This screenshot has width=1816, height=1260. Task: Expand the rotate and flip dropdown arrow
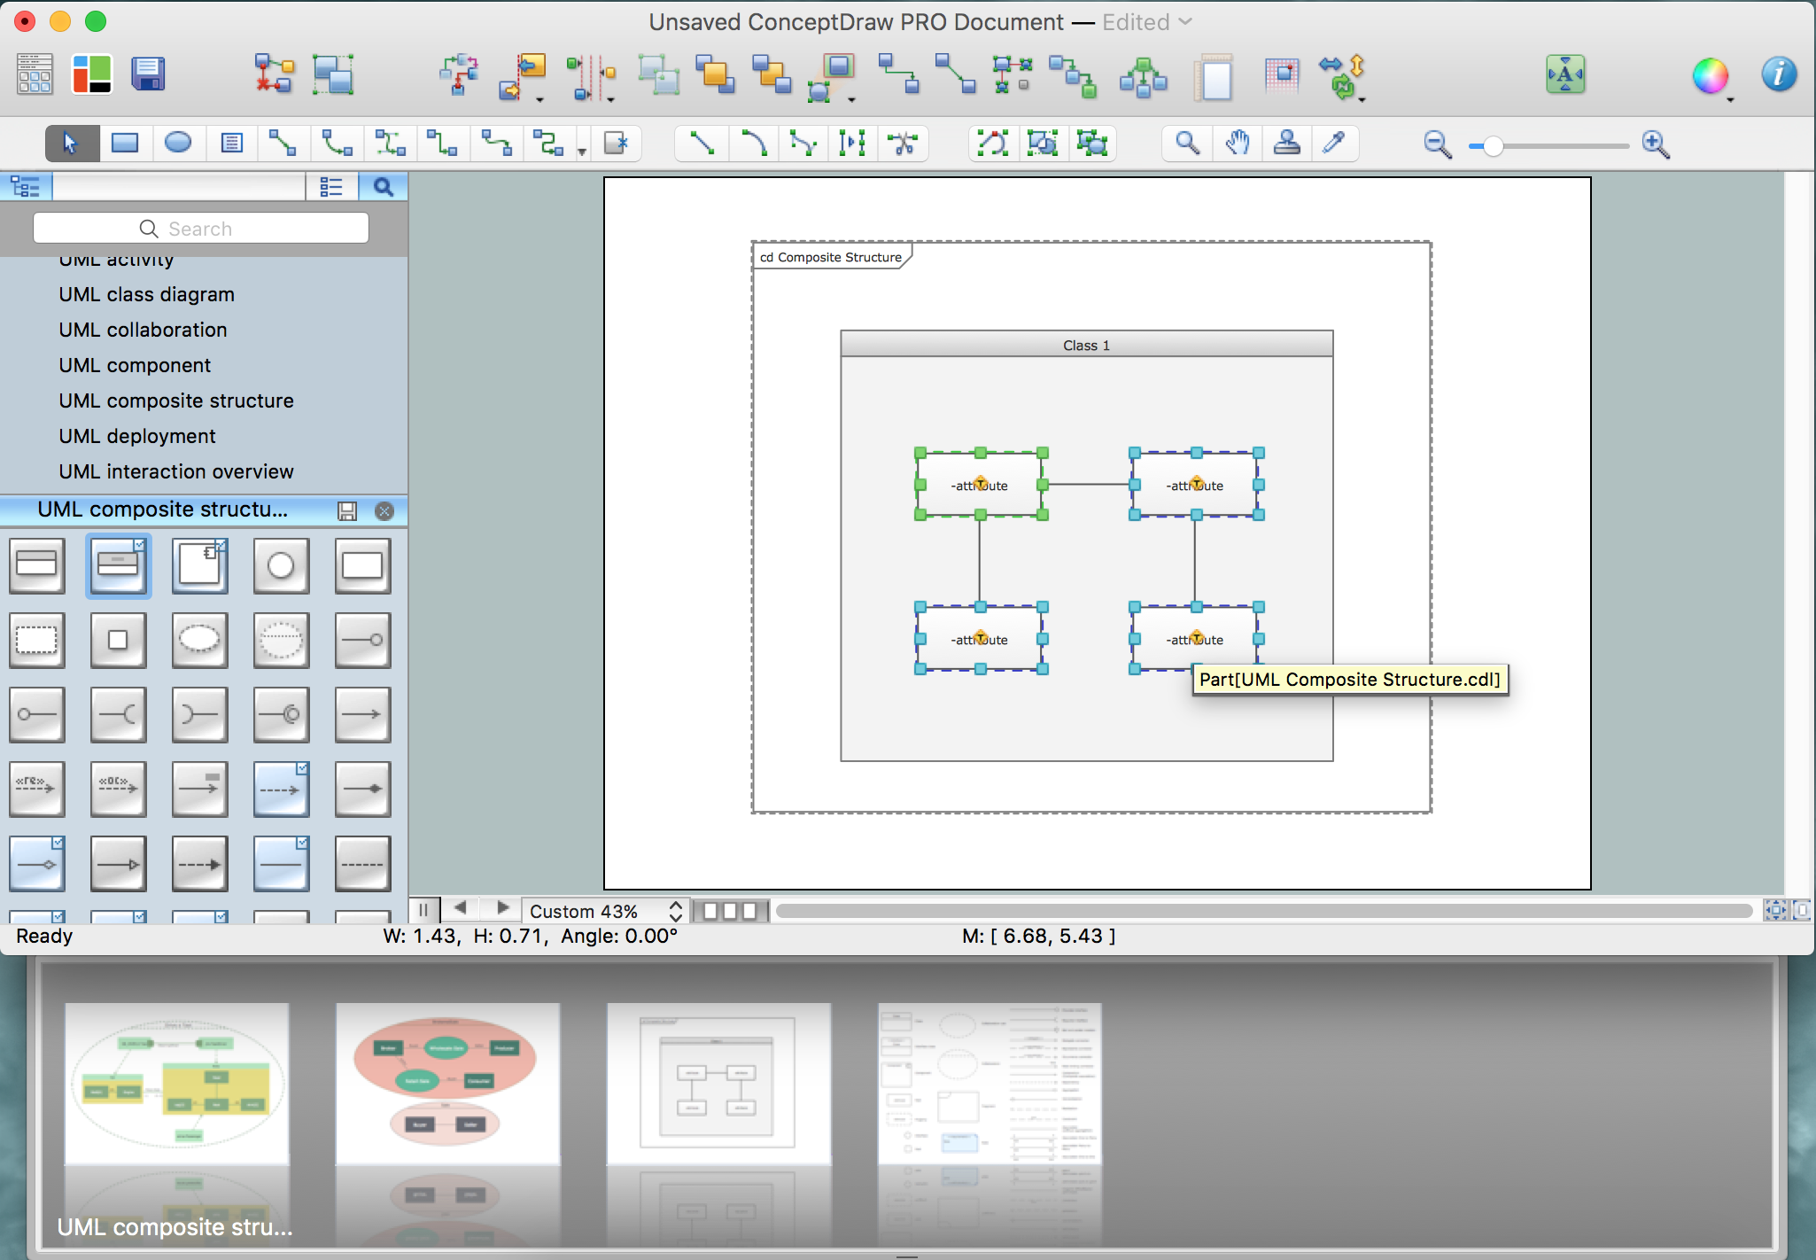click(x=1362, y=100)
